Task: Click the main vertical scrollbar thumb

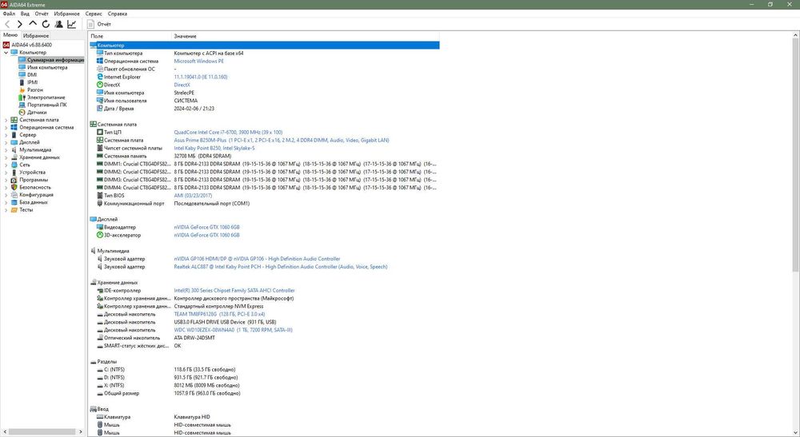Action: point(795,155)
